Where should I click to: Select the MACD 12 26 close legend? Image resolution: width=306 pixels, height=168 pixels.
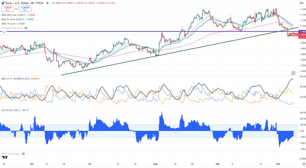point(11,154)
